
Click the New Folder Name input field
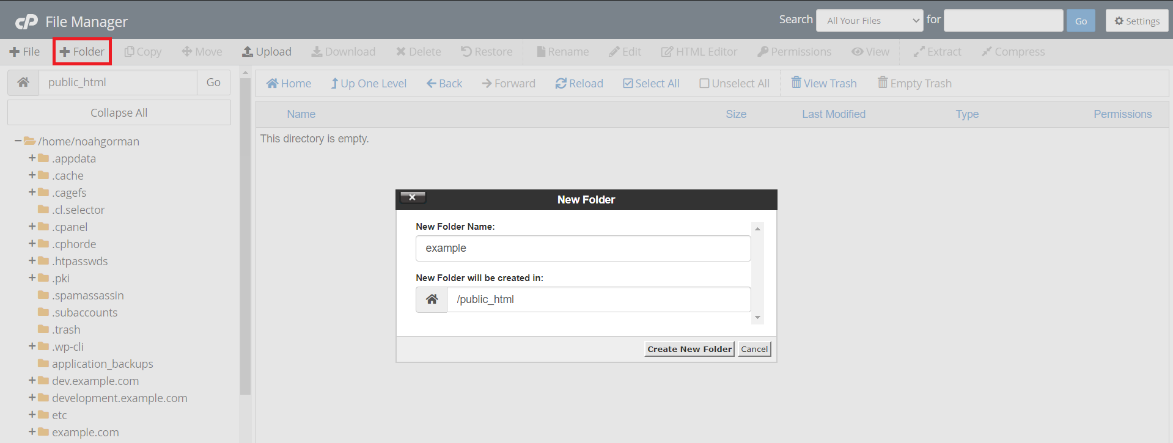[583, 248]
